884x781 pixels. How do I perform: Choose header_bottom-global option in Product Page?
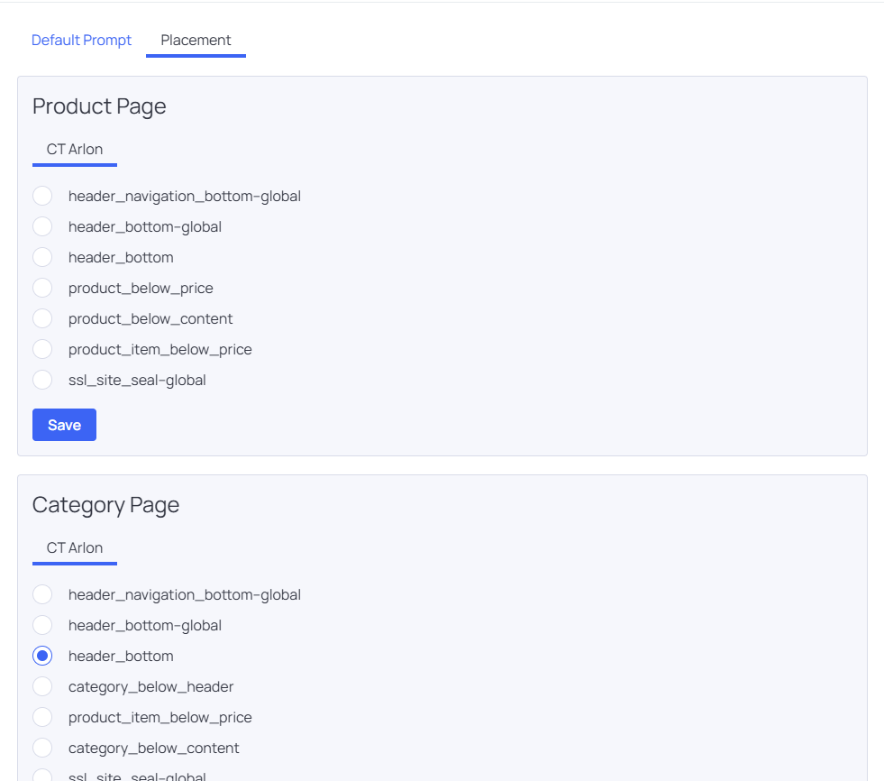click(42, 226)
